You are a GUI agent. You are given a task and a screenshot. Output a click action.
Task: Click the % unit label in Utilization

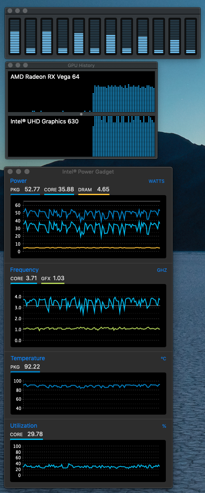[164, 426]
